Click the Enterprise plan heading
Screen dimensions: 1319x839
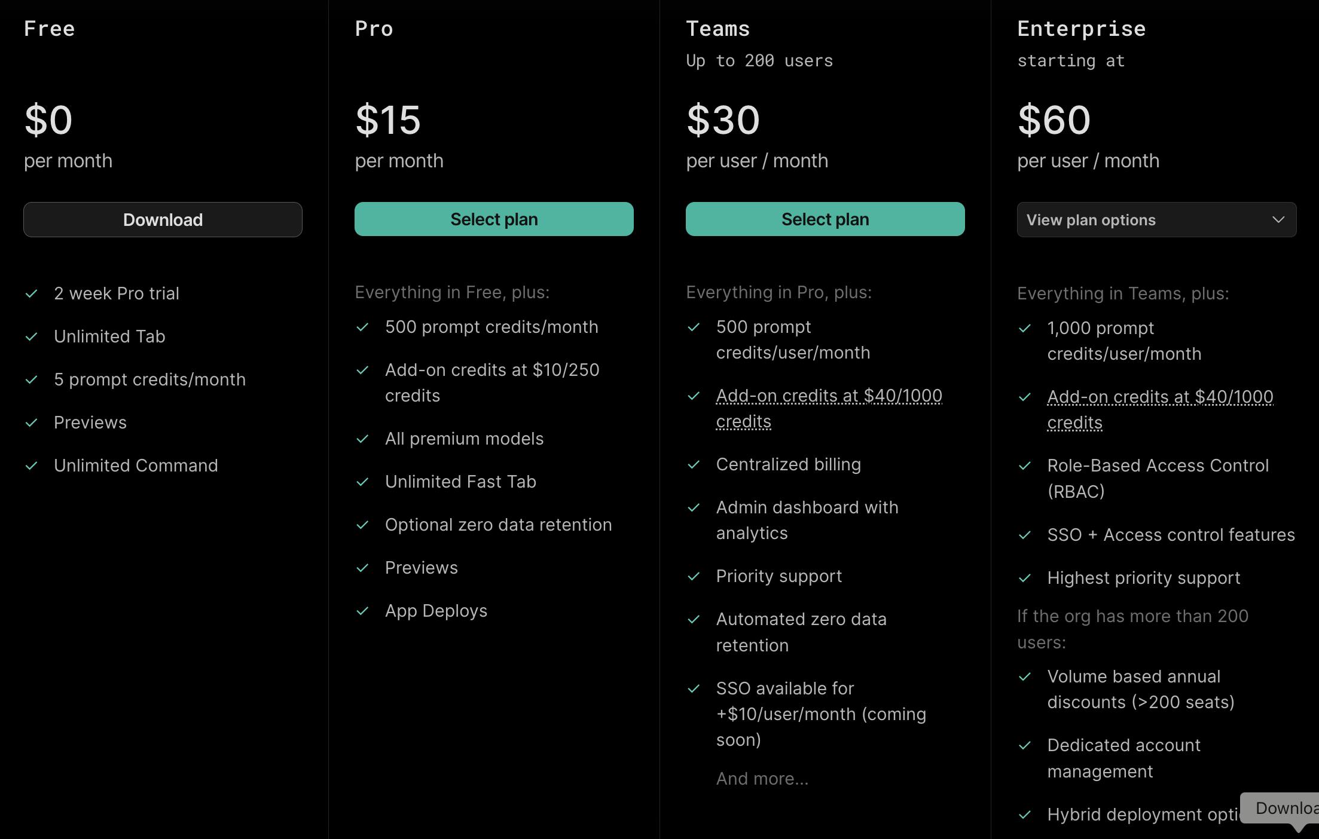point(1081,29)
